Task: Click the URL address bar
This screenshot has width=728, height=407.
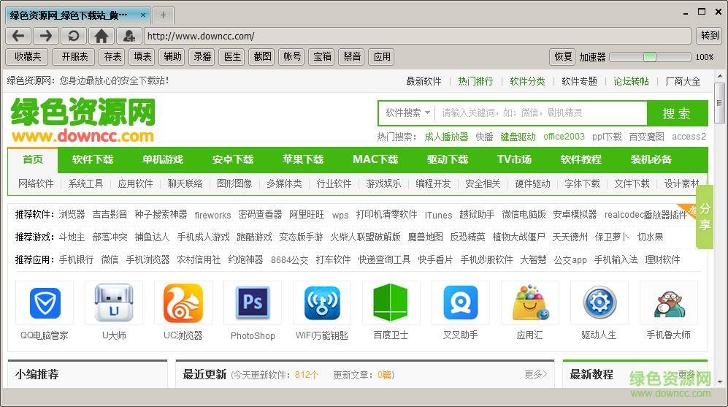Action: [x=417, y=36]
